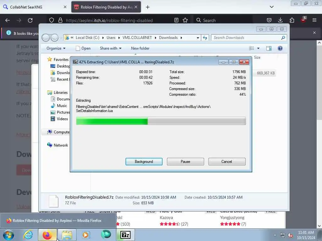Open Firefox downloads panel
Viewport: 322px width, 241px height.
click(280, 20)
